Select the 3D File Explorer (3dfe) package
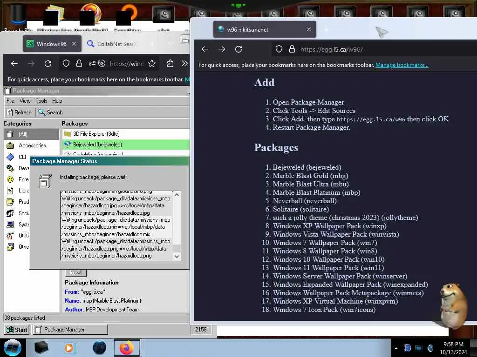The height and width of the screenshot is (357, 477). (126, 134)
